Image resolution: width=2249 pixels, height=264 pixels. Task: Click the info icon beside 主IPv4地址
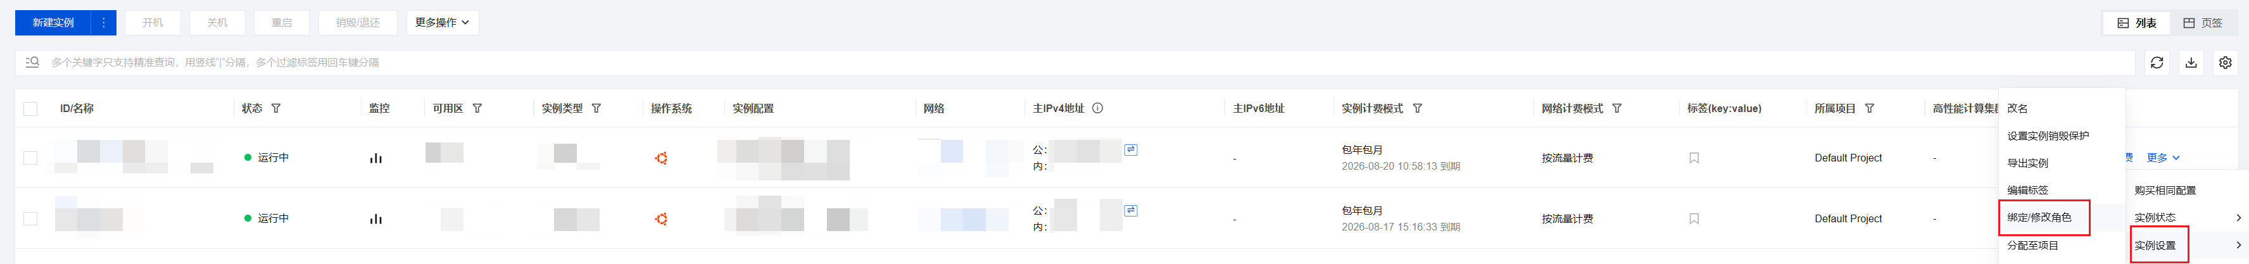[1097, 108]
